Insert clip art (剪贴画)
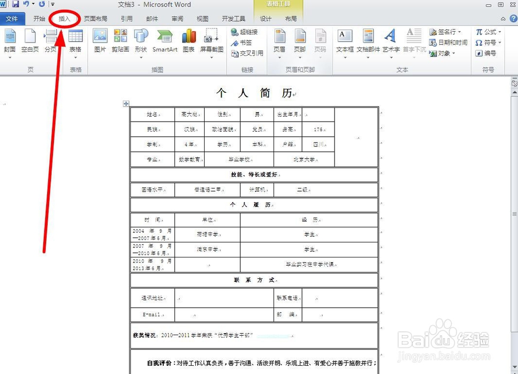 (x=120, y=41)
